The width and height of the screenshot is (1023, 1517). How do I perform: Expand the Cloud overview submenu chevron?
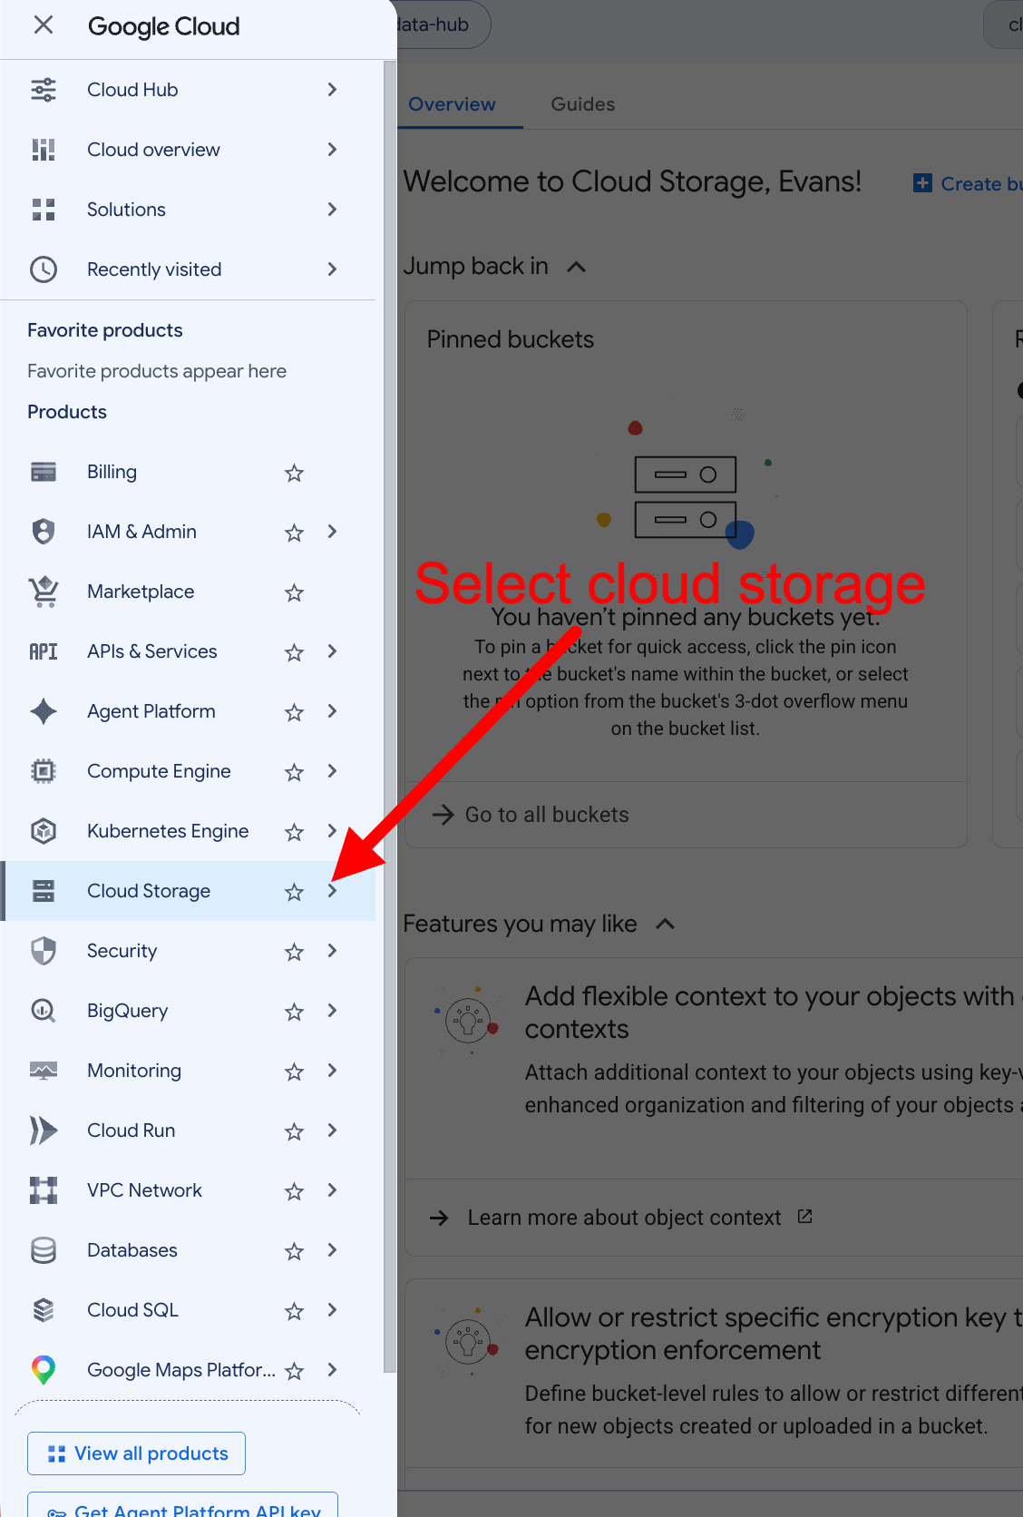tap(333, 150)
